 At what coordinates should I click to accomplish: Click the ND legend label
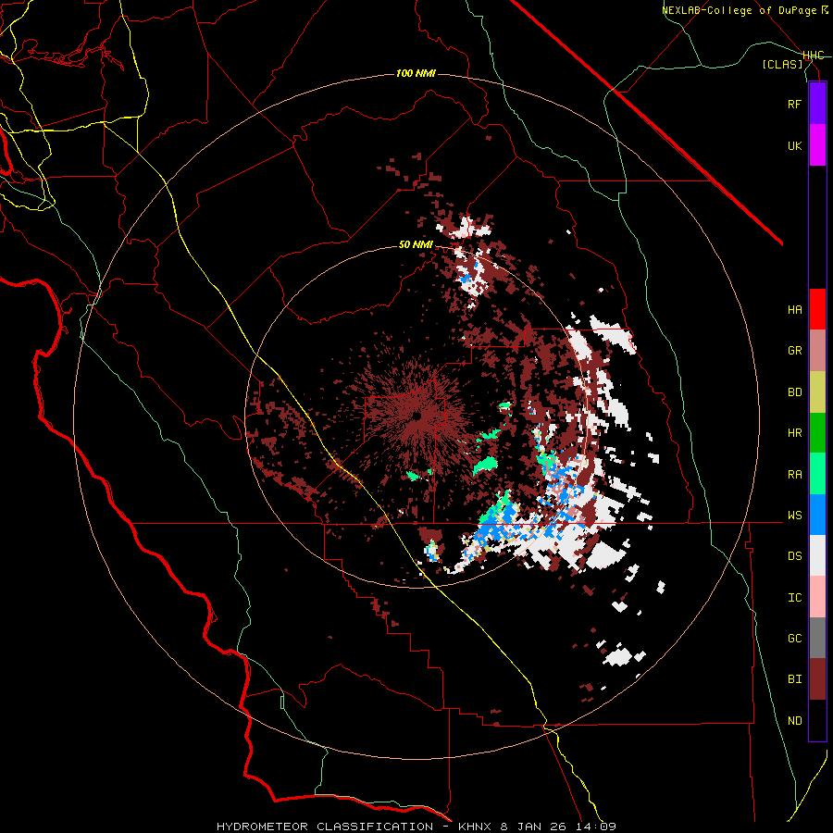click(x=794, y=721)
